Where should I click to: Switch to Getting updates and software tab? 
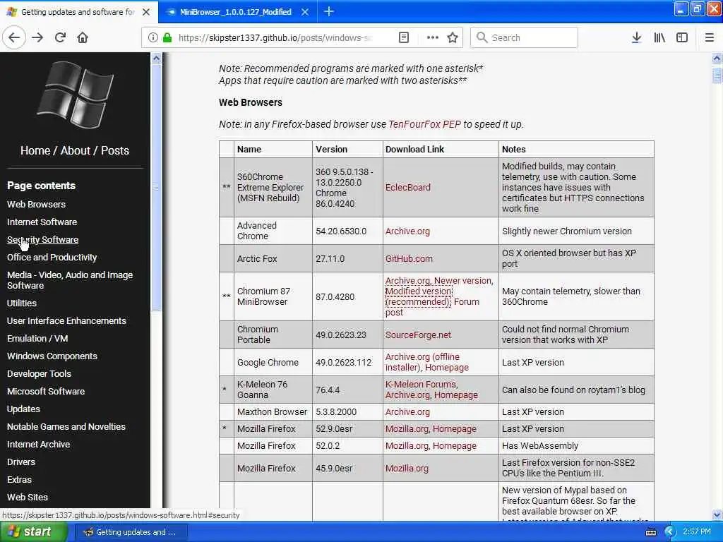tap(78, 12)
